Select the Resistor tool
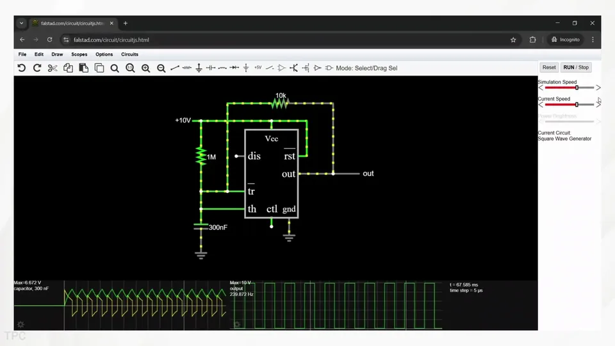Image resolution: width=615 pixels, height=346 pixels. (186, 68)
